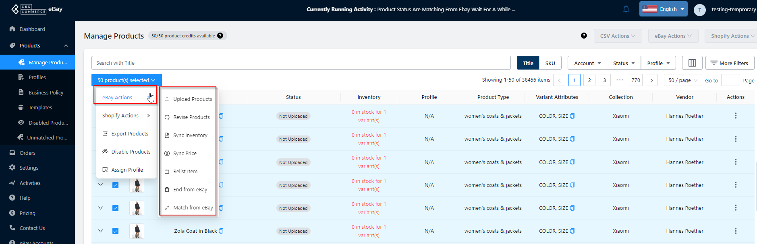Switch search mode to Title

528,63
